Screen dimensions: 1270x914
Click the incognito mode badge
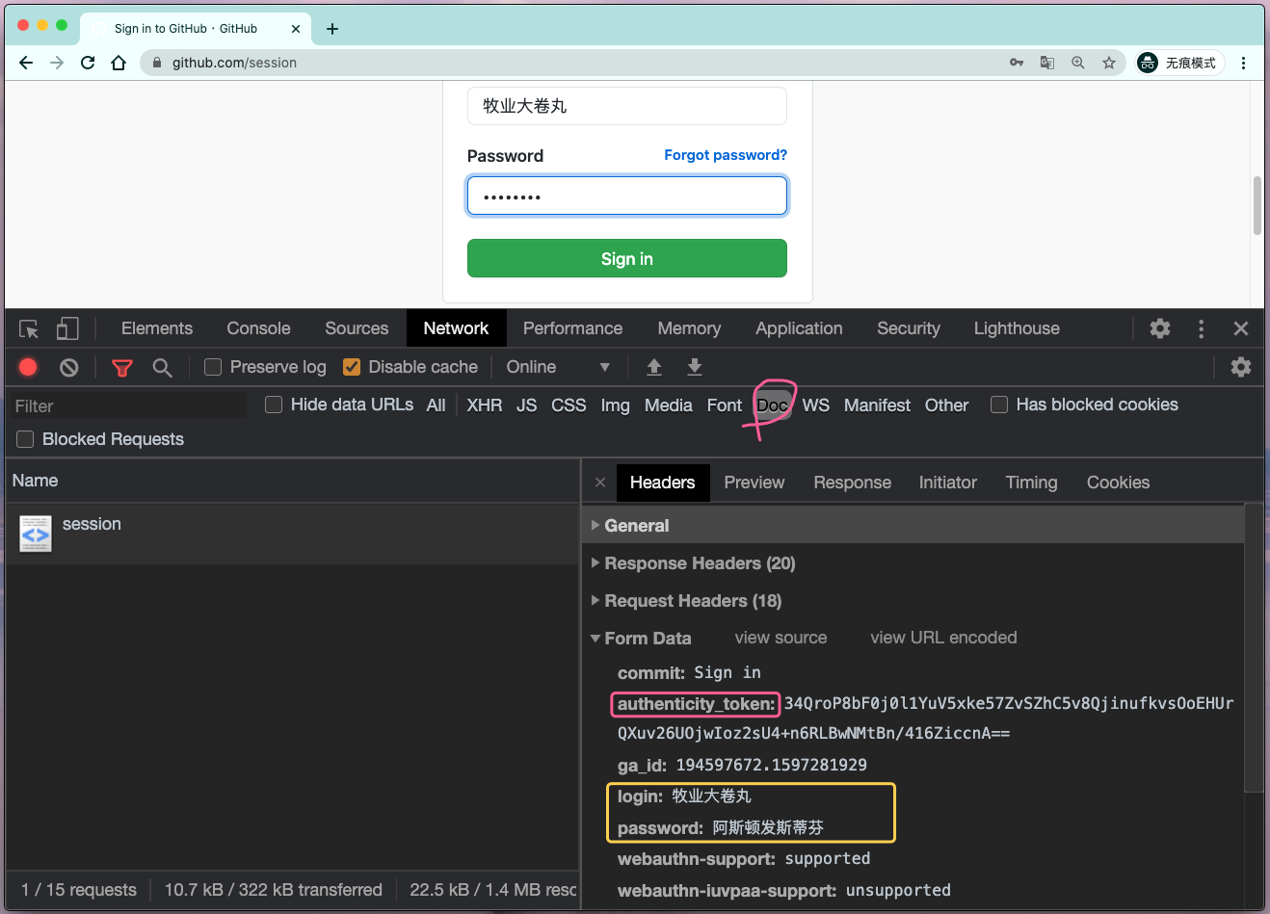(1180, 63)
